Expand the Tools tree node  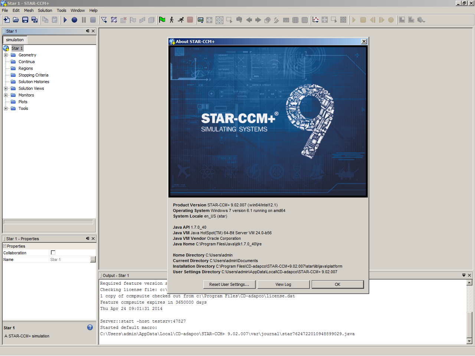pyautogui.click(x=6, y=108)
